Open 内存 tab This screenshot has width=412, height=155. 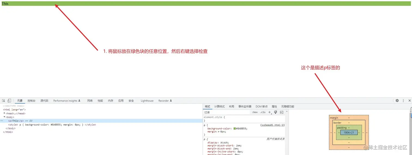click(x=110, y=101)
